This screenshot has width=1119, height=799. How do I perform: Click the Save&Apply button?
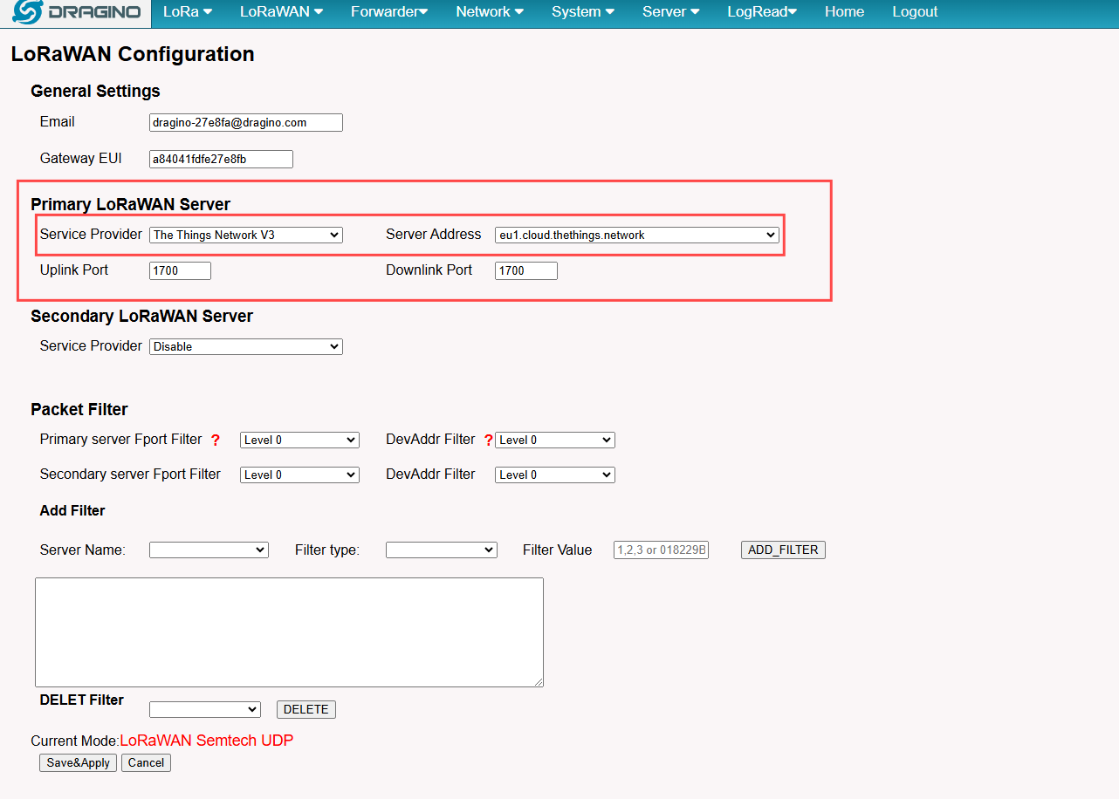(79, 762)
